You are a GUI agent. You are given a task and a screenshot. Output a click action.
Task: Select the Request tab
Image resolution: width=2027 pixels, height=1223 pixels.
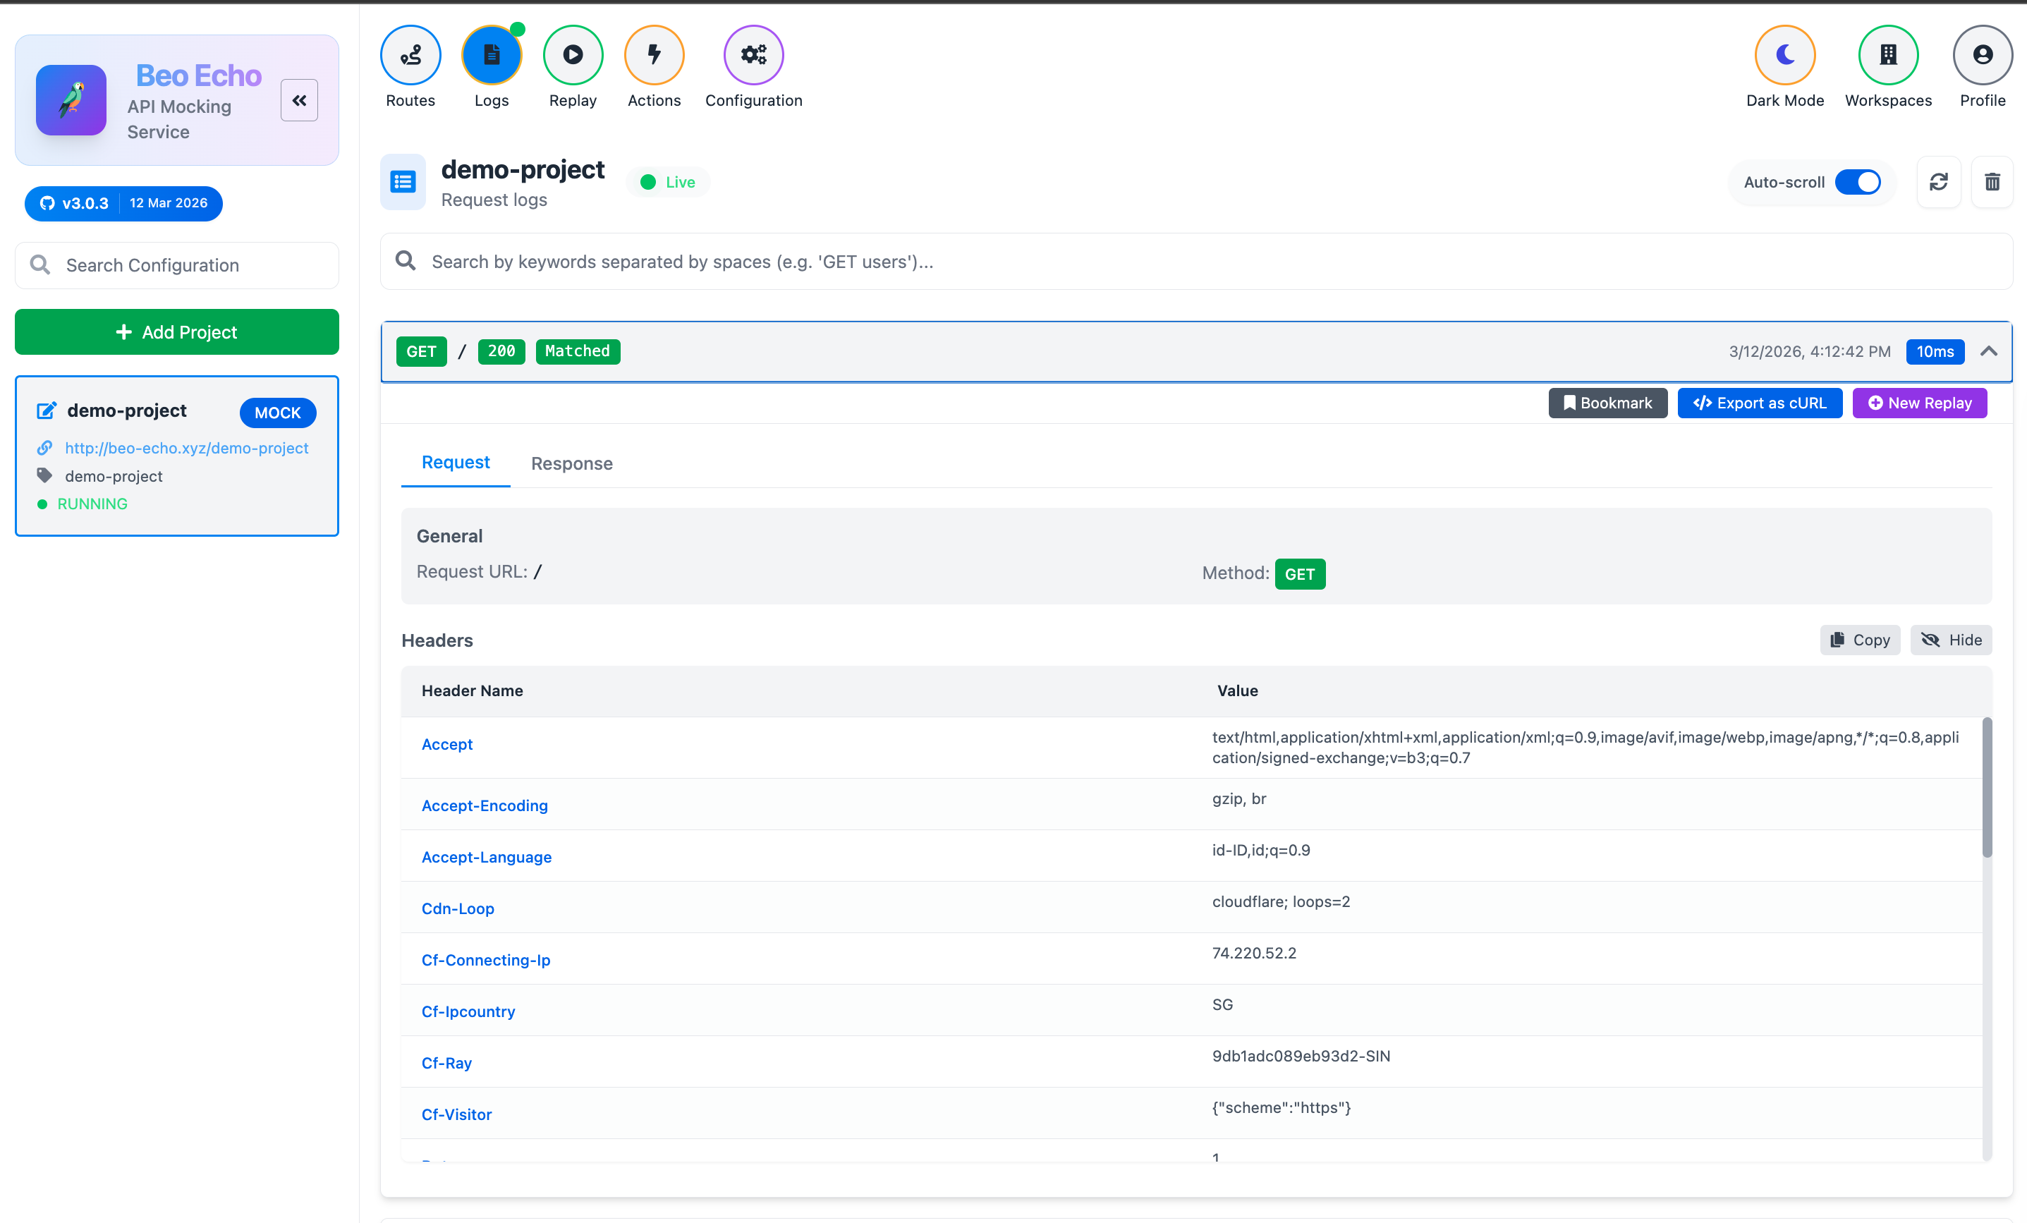(455, 462)
